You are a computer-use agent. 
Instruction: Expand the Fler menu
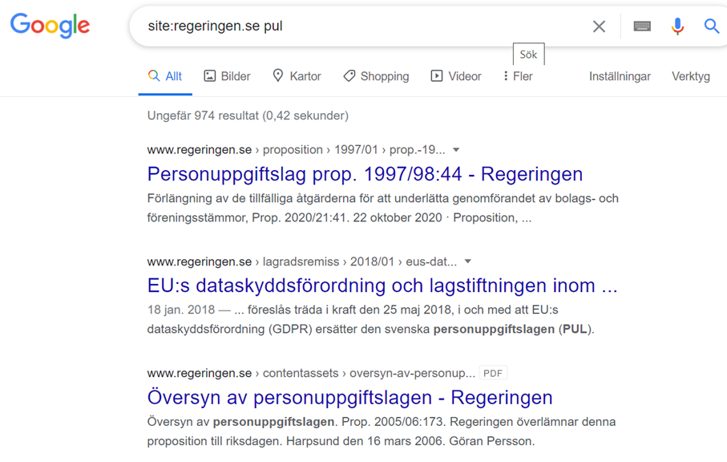[x=518, y=76]
